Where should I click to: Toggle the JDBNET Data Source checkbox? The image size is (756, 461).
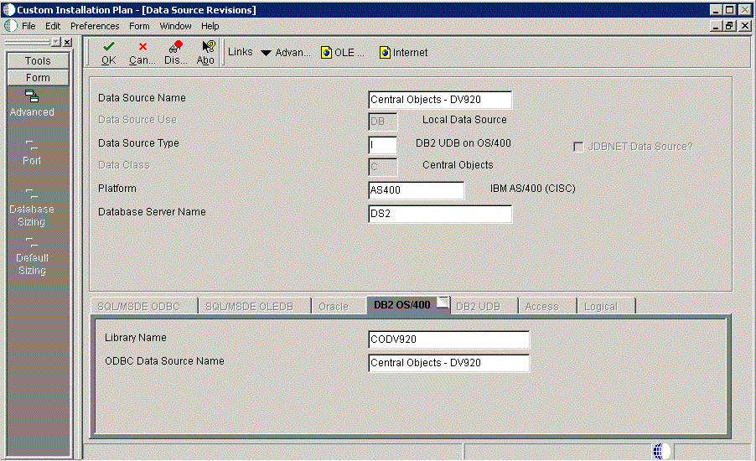578,147
